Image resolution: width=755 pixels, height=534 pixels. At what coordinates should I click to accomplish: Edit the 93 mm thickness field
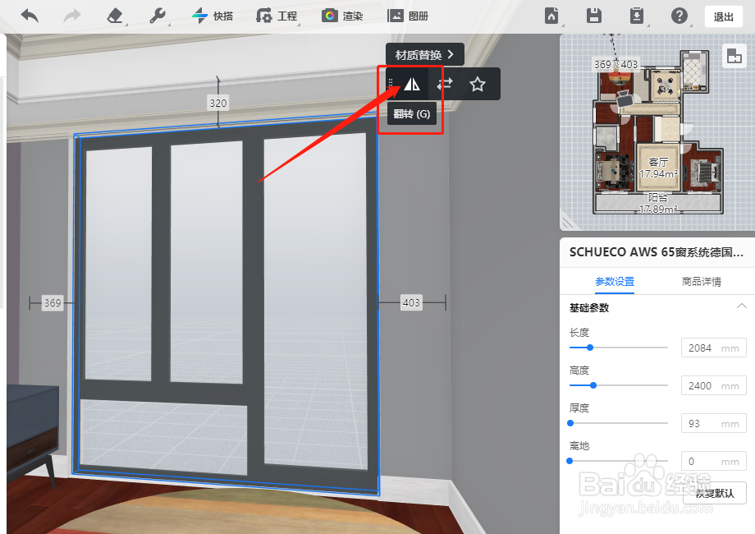714,423
